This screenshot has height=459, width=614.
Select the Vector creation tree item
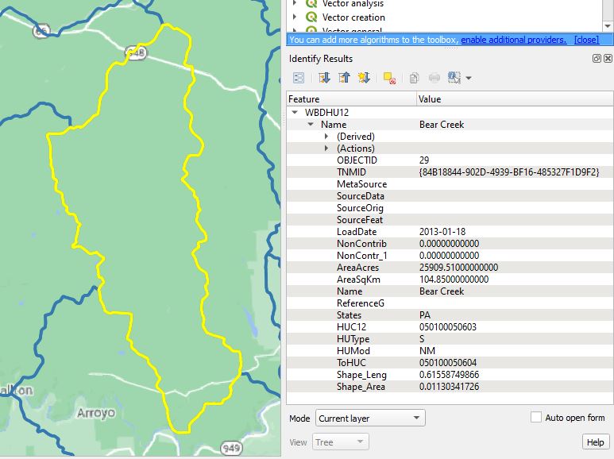(x=353, y=17)
